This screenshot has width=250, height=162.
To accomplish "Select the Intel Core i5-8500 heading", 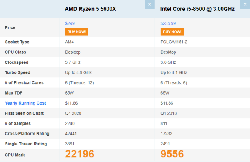I will pyautogui.click(x=197, y=9).
